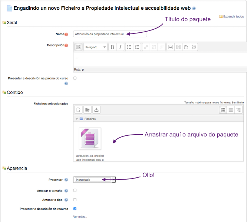Screen dimensions: 247x222
Task: Open help for the page title
Action: click(194, 9)
